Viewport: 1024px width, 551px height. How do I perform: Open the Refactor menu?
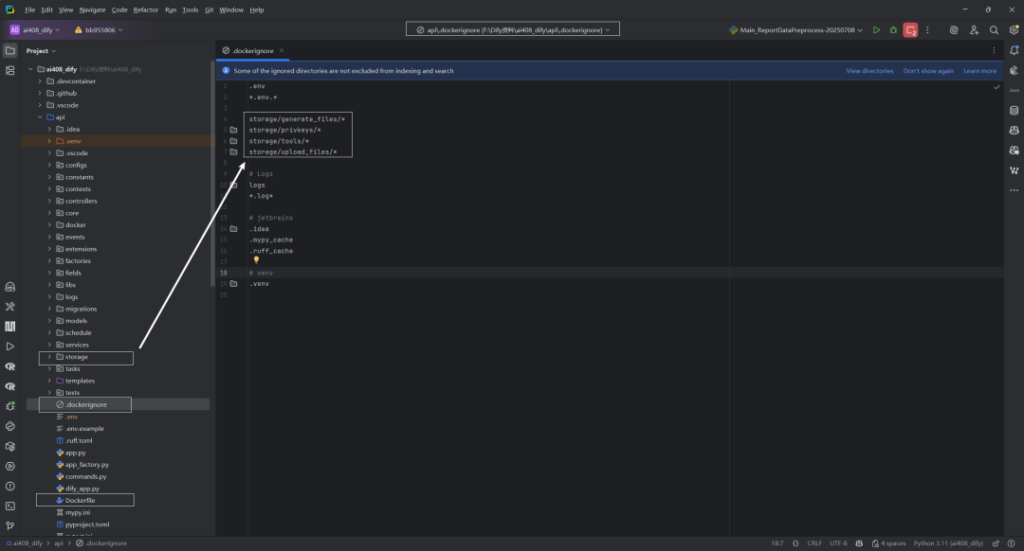(146, 9)
